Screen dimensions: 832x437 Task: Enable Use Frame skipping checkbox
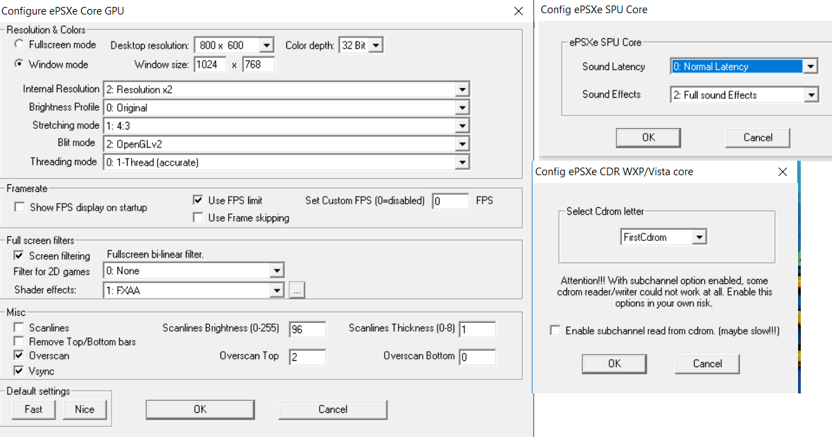tap(198, 217)
